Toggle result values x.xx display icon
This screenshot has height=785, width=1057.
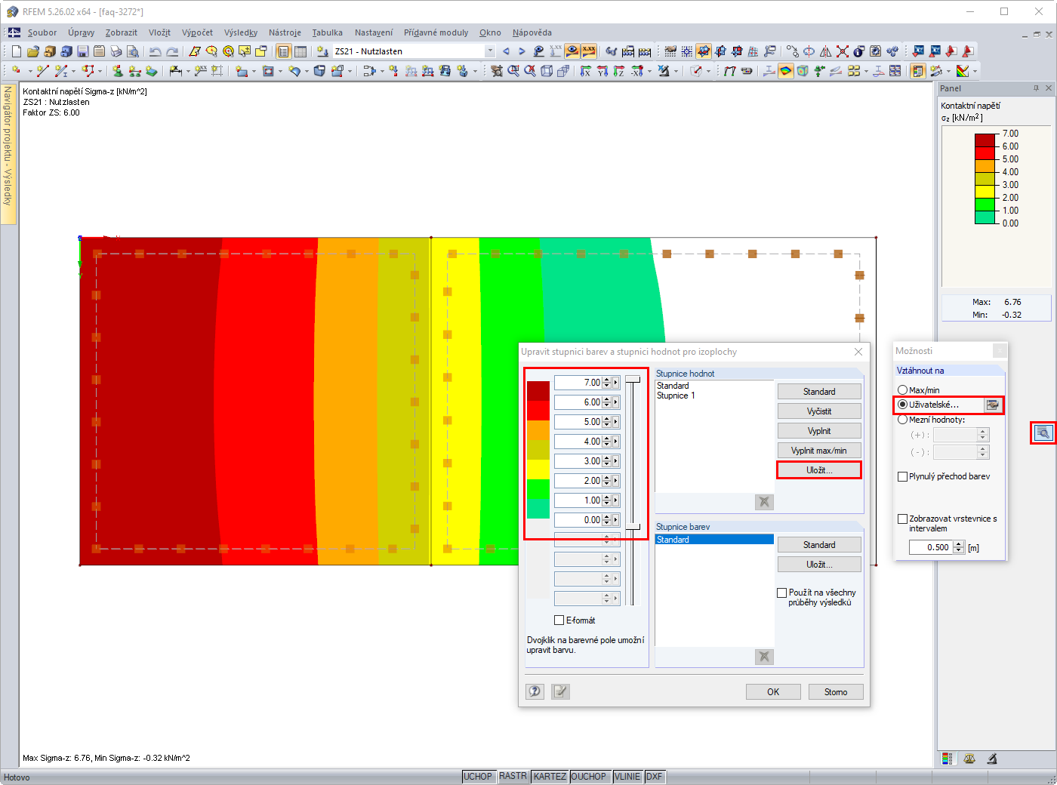(589, 51)
